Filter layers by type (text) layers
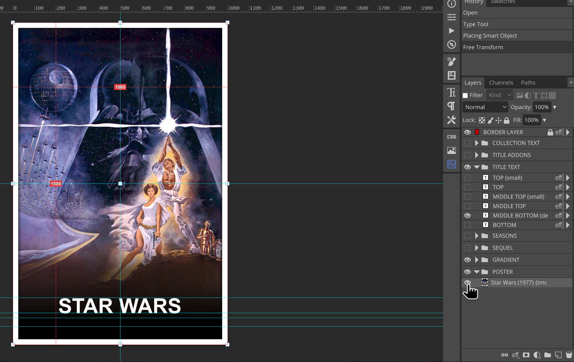The image size is (574, 362). (x=536, y=95)
